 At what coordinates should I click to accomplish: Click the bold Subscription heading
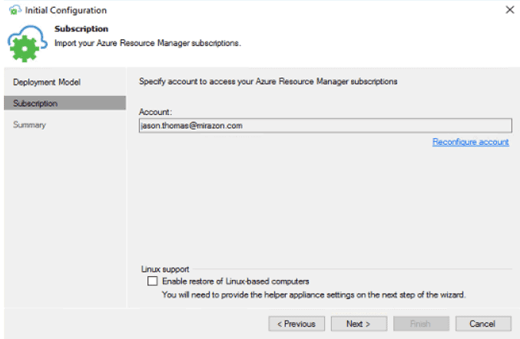pos(81,29)
